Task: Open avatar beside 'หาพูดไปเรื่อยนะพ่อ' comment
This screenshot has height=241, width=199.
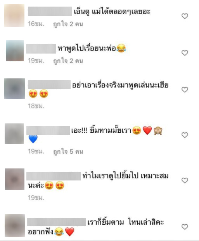Action: pyautogui.click(x=15, y=50)
